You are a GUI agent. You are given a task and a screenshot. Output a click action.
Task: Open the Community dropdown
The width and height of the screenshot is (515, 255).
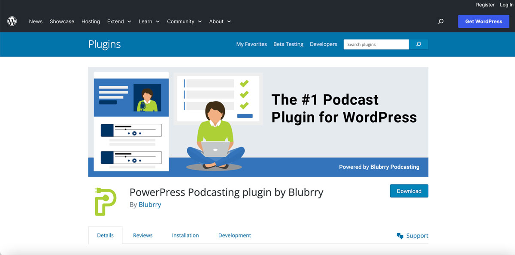(x=184, y=21)
